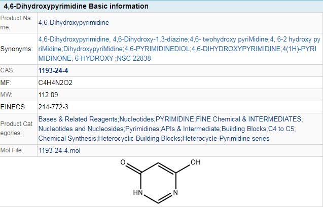Select the PYRIMIDINE category link
The width and height of the screenshot is (323, 207).
click(174, 119)
